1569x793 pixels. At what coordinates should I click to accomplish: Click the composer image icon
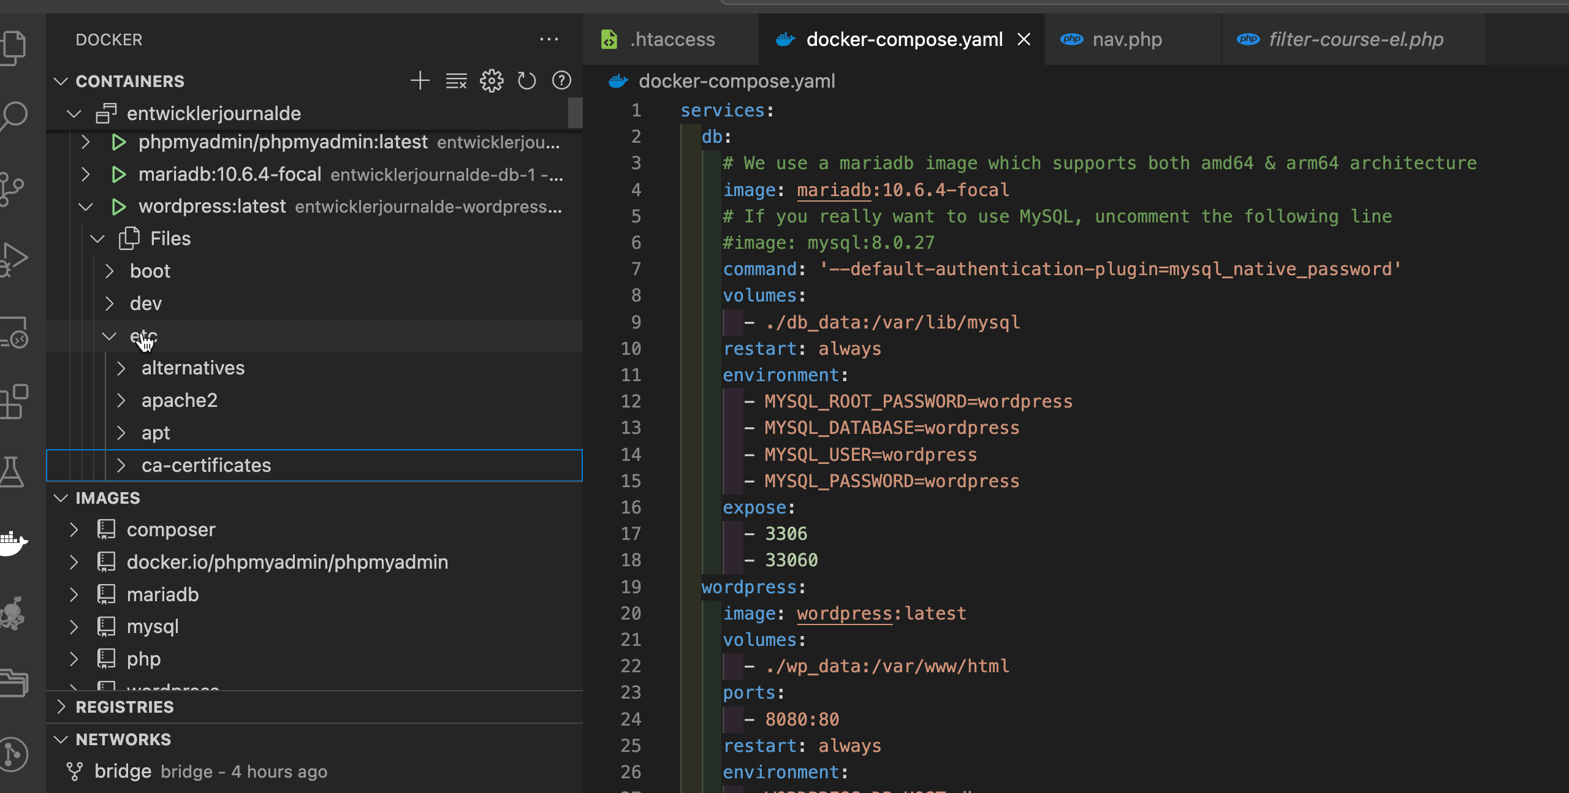click(x=106, y=529)
